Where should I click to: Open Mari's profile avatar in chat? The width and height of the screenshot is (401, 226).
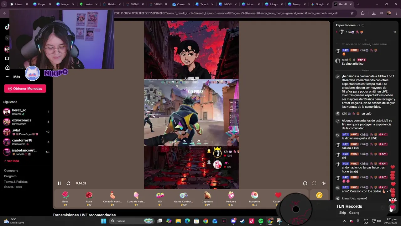[338, 61]
